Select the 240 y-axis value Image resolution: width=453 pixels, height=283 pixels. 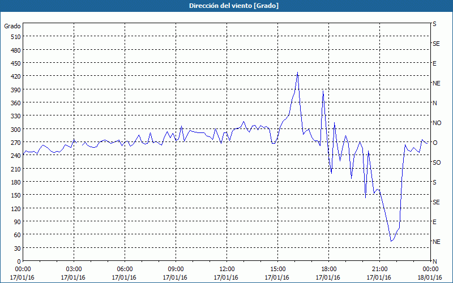(x=16, y=156)
